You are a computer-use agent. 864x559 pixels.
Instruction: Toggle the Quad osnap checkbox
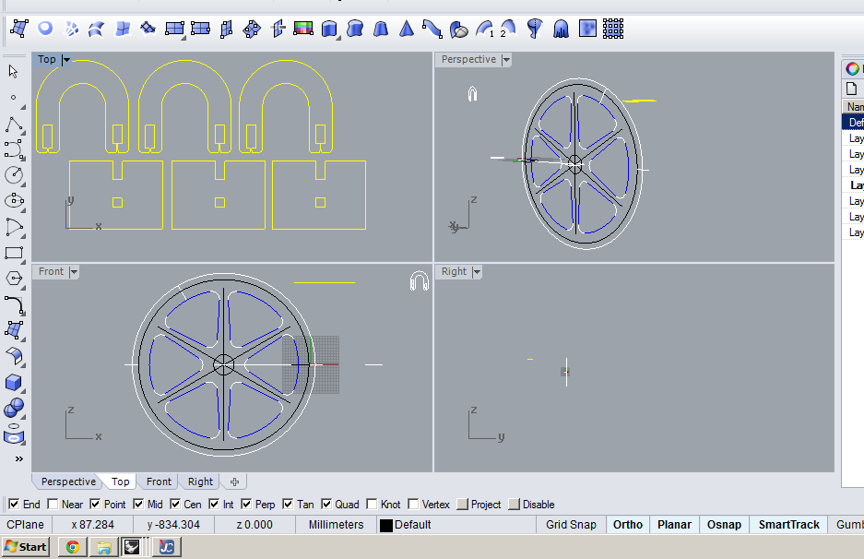(x=326, y=504)
